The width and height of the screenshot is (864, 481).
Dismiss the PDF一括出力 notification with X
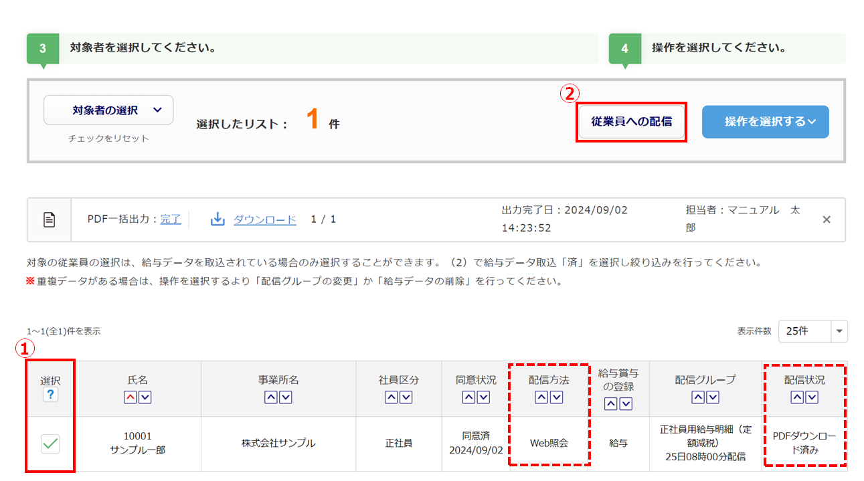point(827,219)
